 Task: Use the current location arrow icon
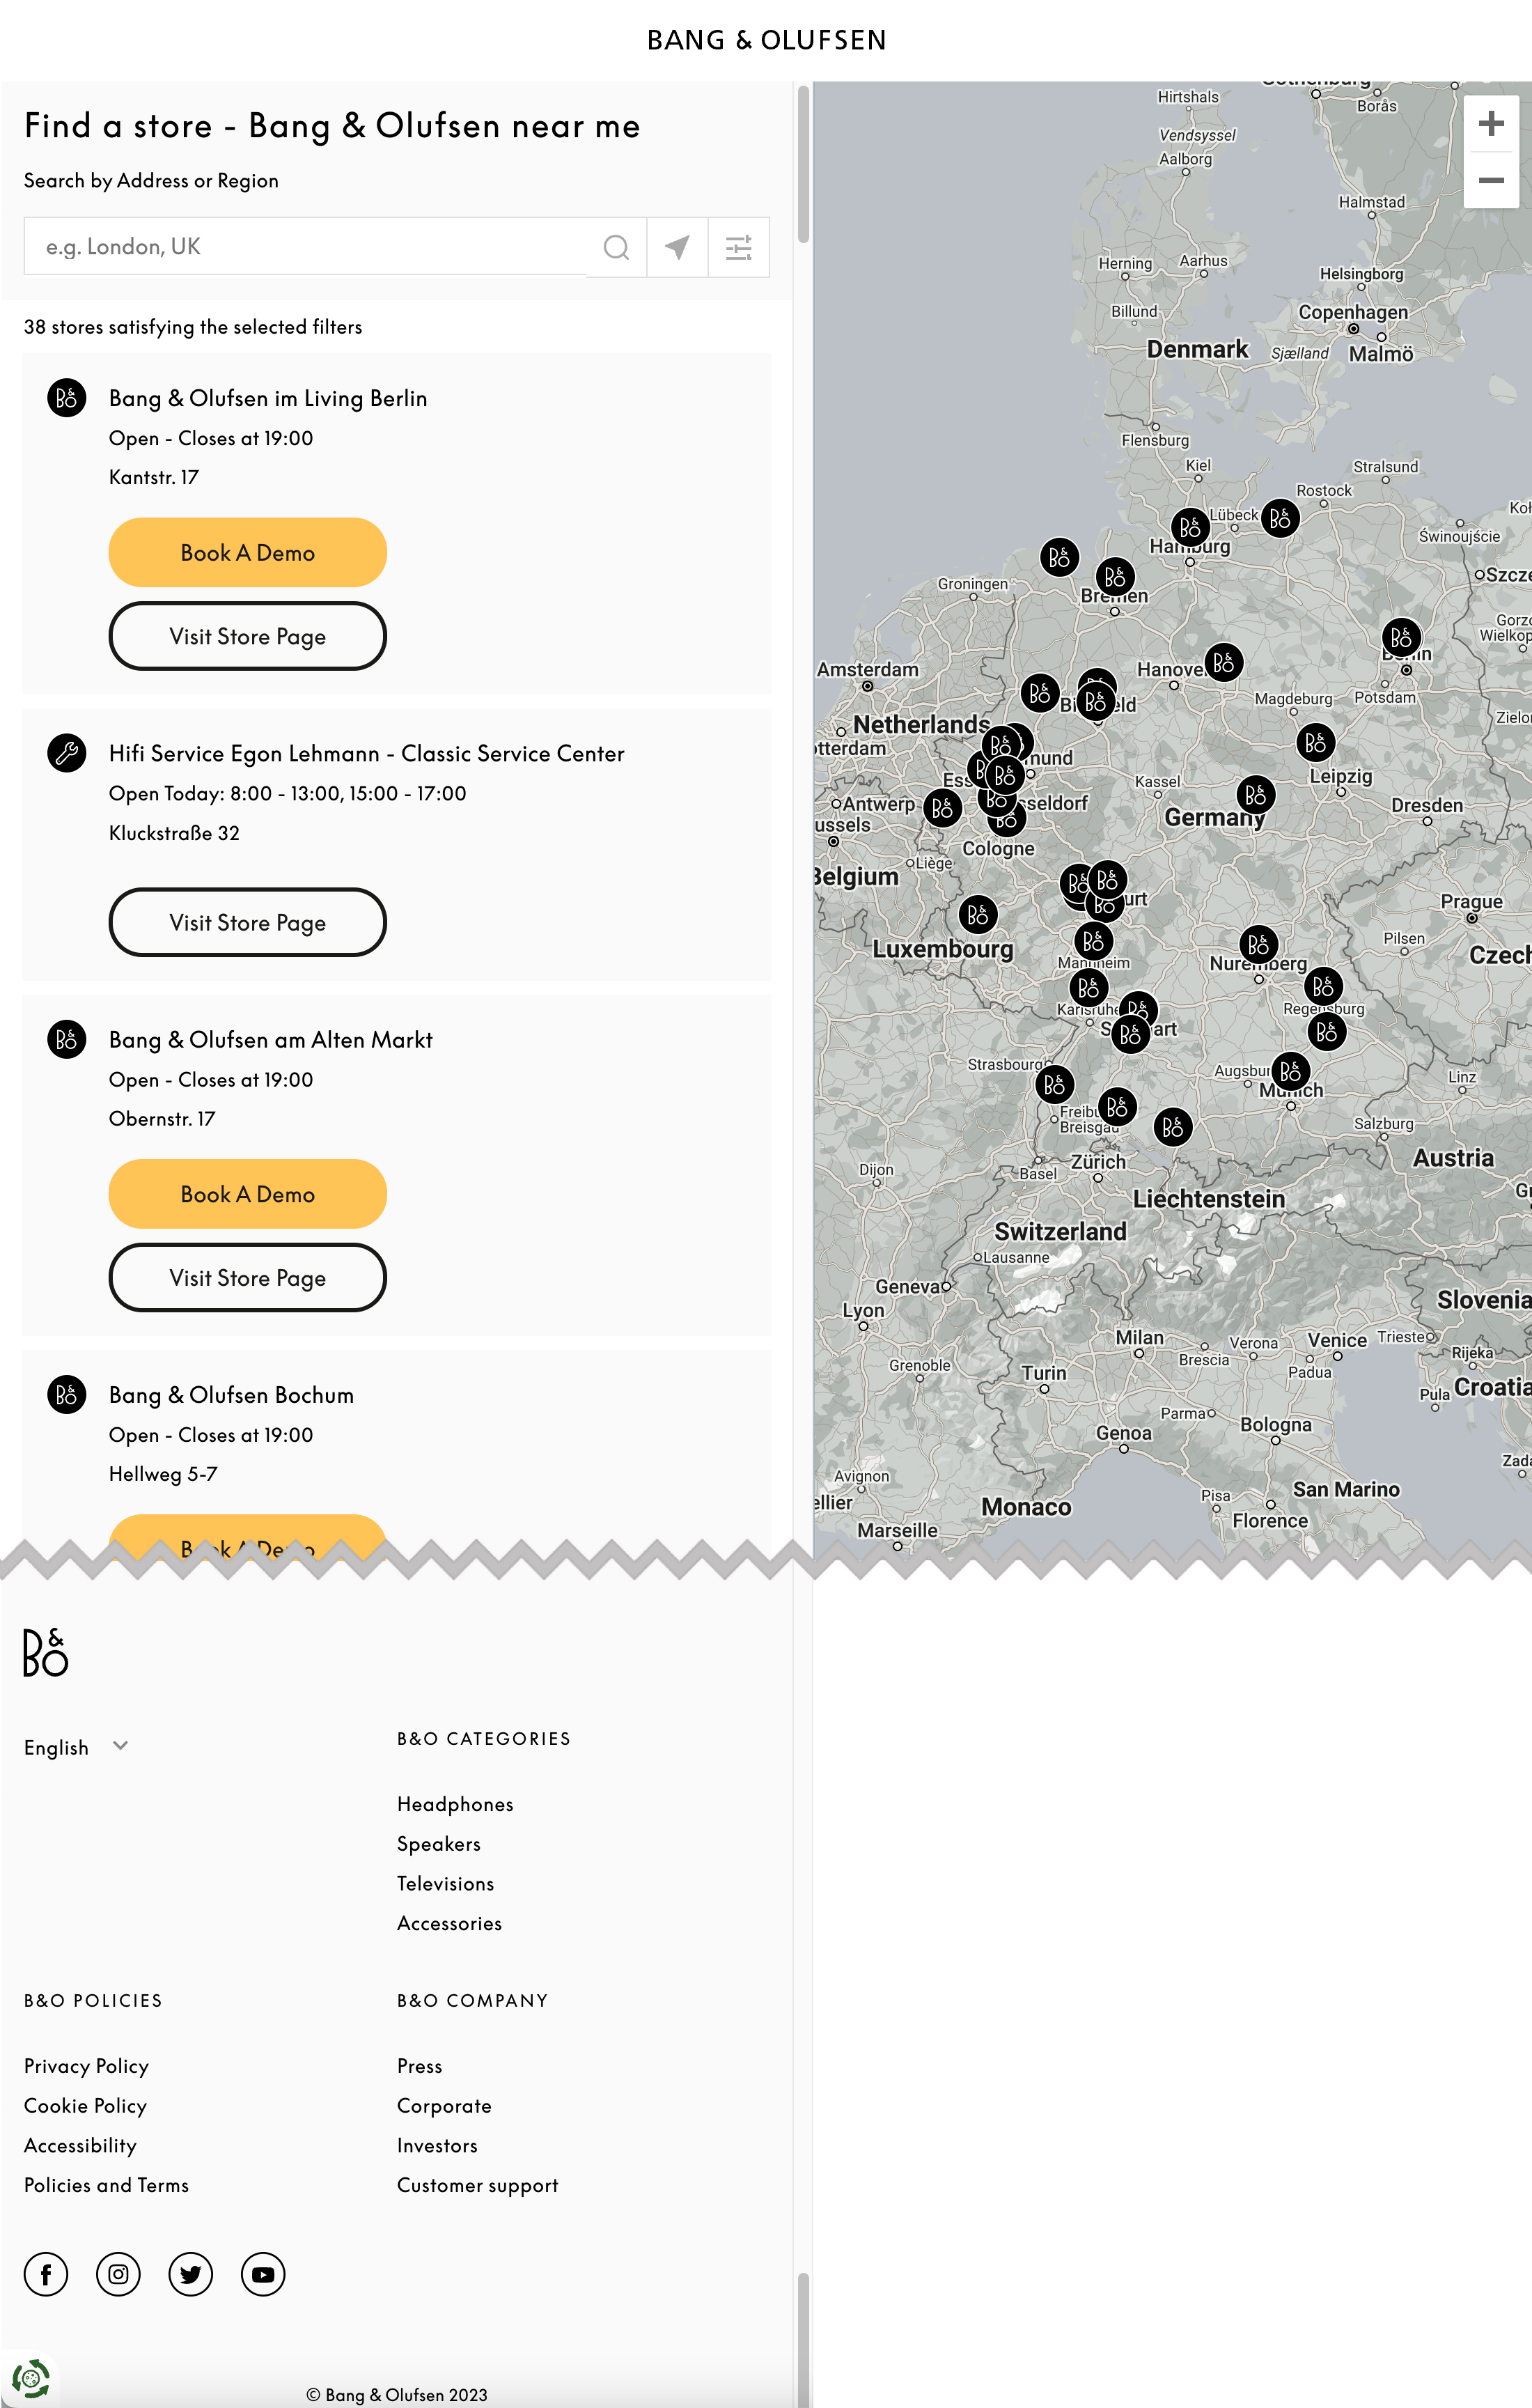click(x=677, y=246)
